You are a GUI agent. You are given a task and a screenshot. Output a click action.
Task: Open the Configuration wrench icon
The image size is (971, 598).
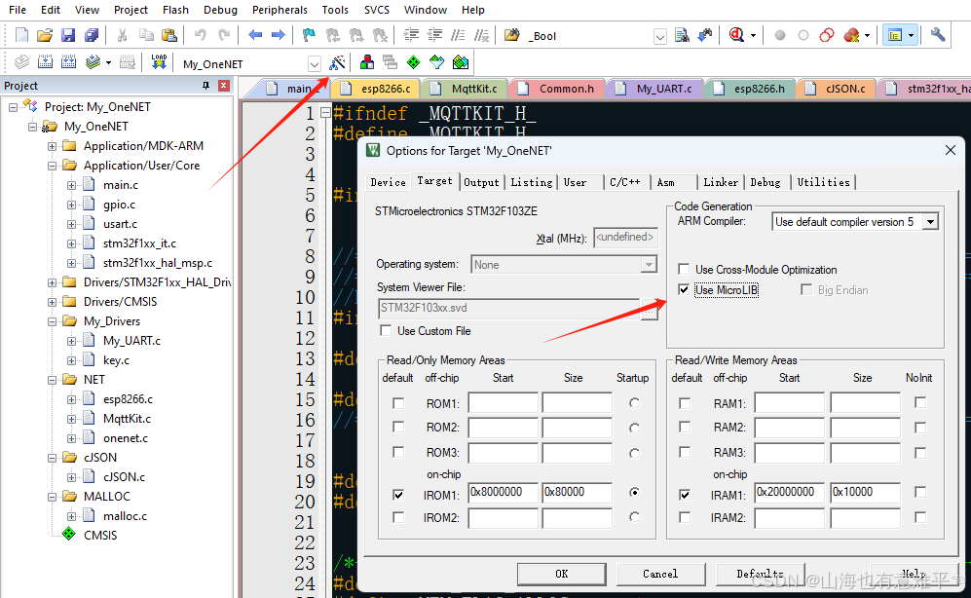pos(937,34)
